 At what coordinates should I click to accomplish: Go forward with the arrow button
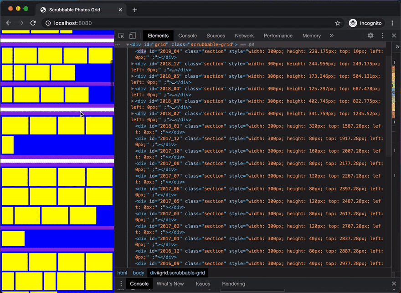click(21, 23)
